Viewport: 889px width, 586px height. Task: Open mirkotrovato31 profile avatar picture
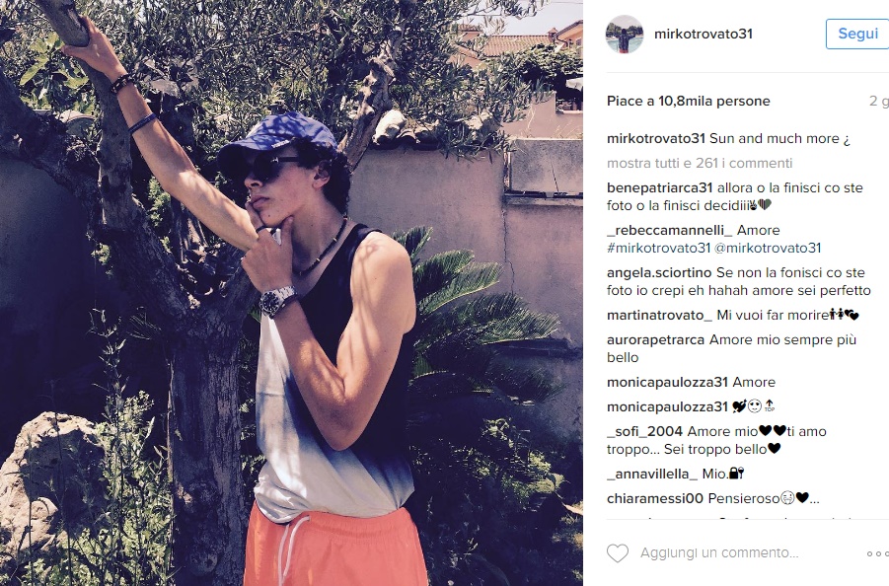[625, 34]
